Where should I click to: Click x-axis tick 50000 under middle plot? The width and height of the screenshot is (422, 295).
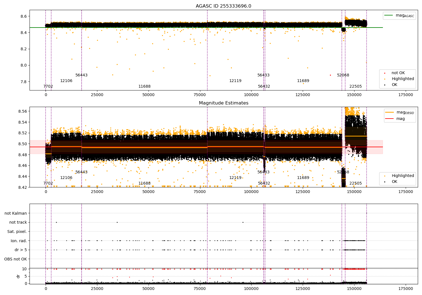[x=148, y=192]
